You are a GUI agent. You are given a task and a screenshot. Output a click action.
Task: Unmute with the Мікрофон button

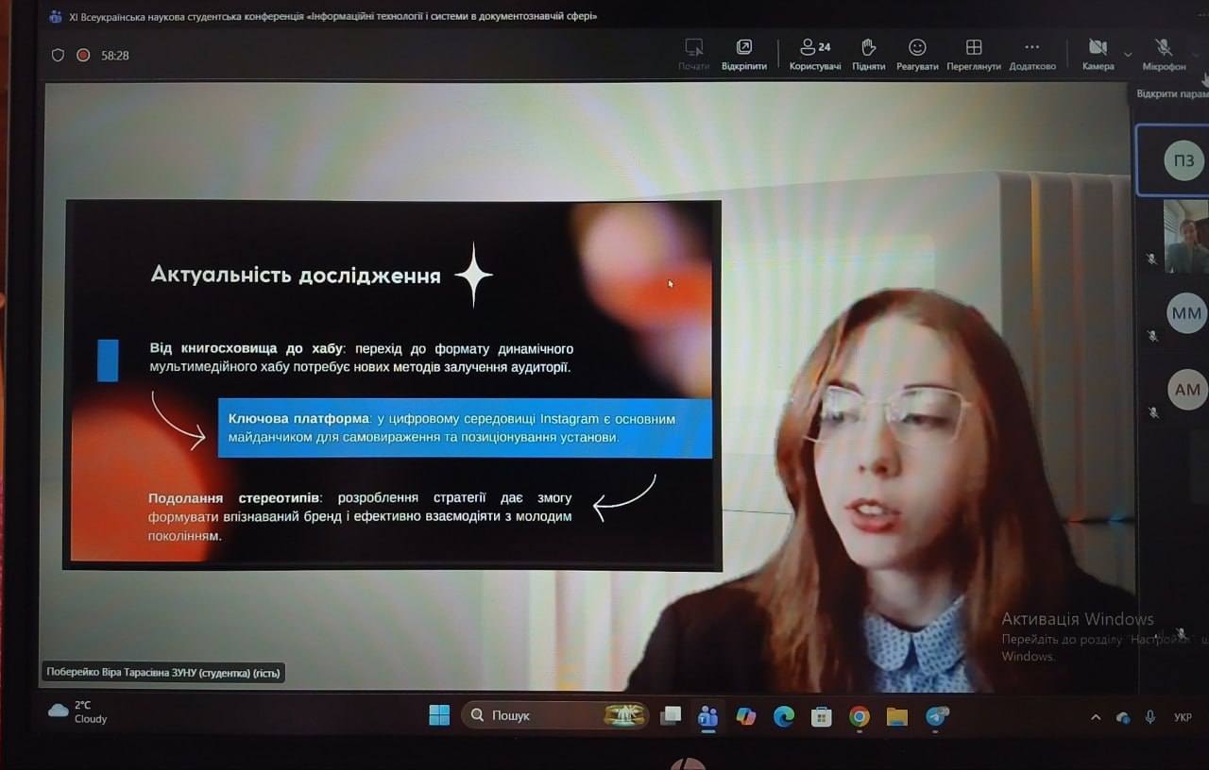coord(1164,54)
